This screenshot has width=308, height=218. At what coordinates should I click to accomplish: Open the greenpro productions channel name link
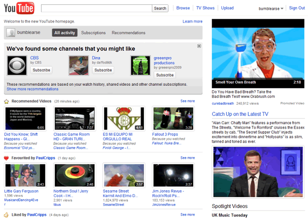tap(164, 61)
